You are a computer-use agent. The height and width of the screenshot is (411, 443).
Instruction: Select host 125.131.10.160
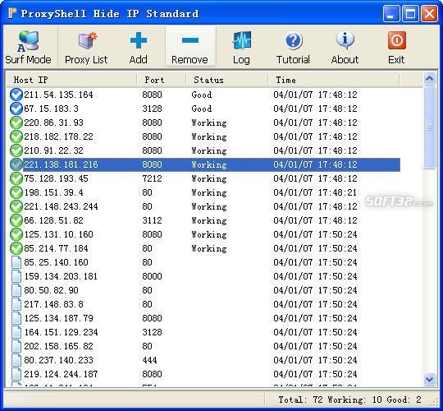(58, 234)
